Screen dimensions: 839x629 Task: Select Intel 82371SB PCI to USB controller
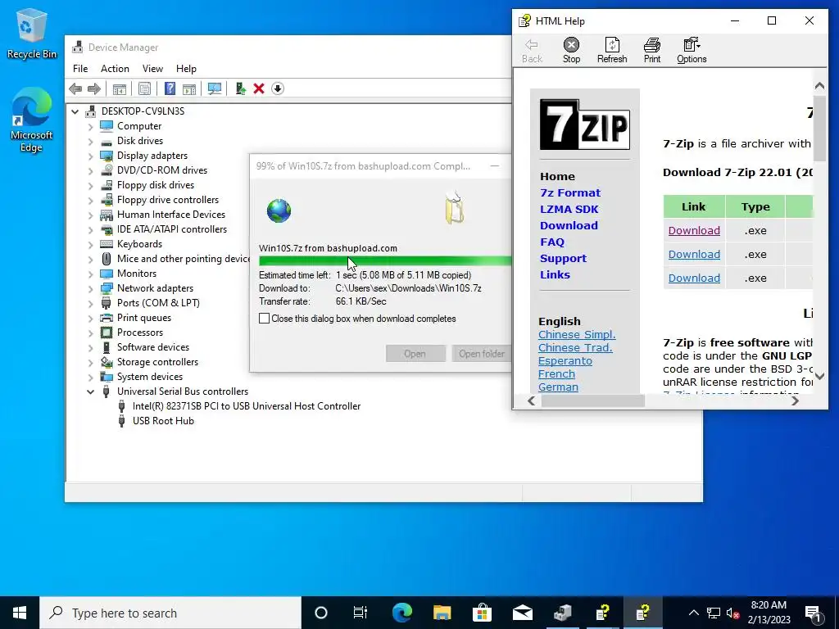tap(247, 406)
